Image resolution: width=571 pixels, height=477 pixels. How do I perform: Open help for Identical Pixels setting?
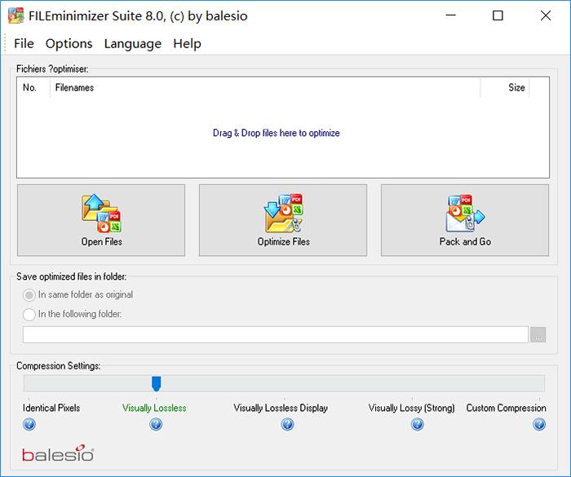29,424
